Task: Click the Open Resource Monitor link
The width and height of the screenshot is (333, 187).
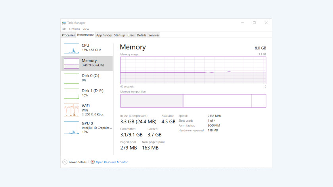Action: point(112,162)
